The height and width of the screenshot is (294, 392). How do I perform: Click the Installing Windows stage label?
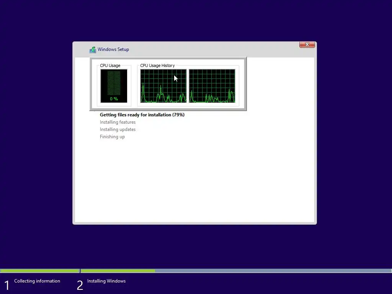[106, 281]
